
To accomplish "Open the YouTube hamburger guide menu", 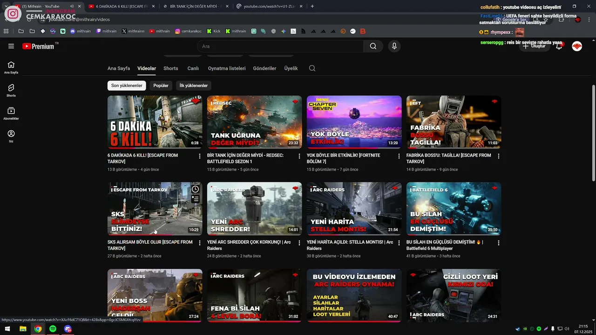I will coord(11,46).
